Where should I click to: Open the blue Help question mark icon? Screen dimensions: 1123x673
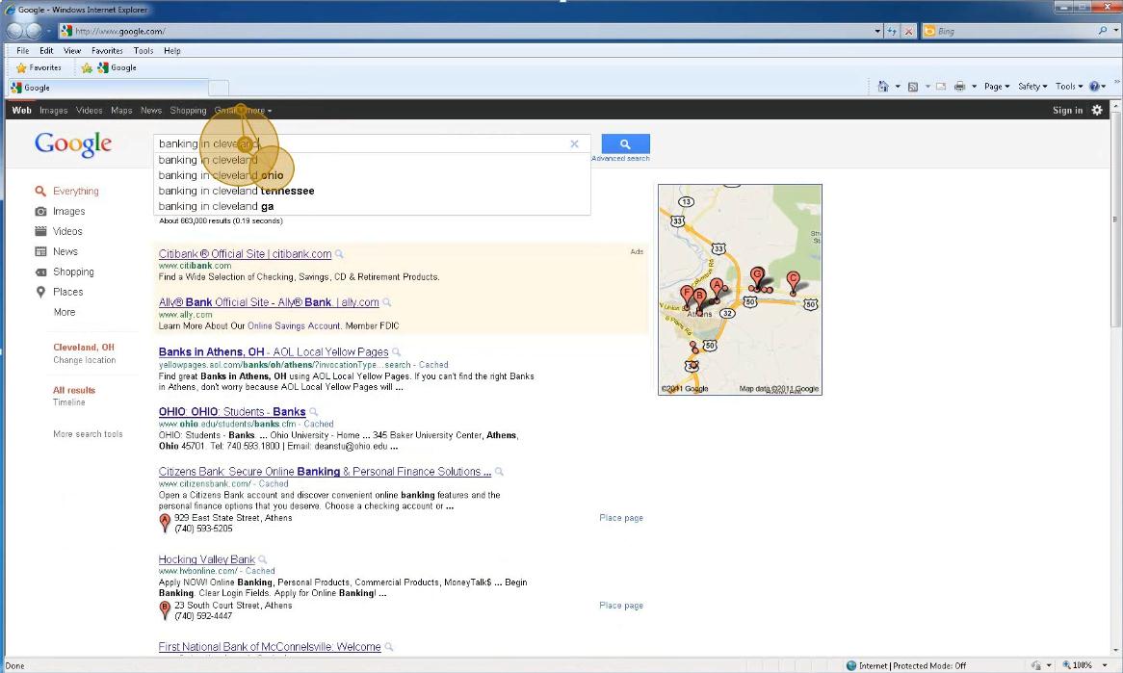1094,86
